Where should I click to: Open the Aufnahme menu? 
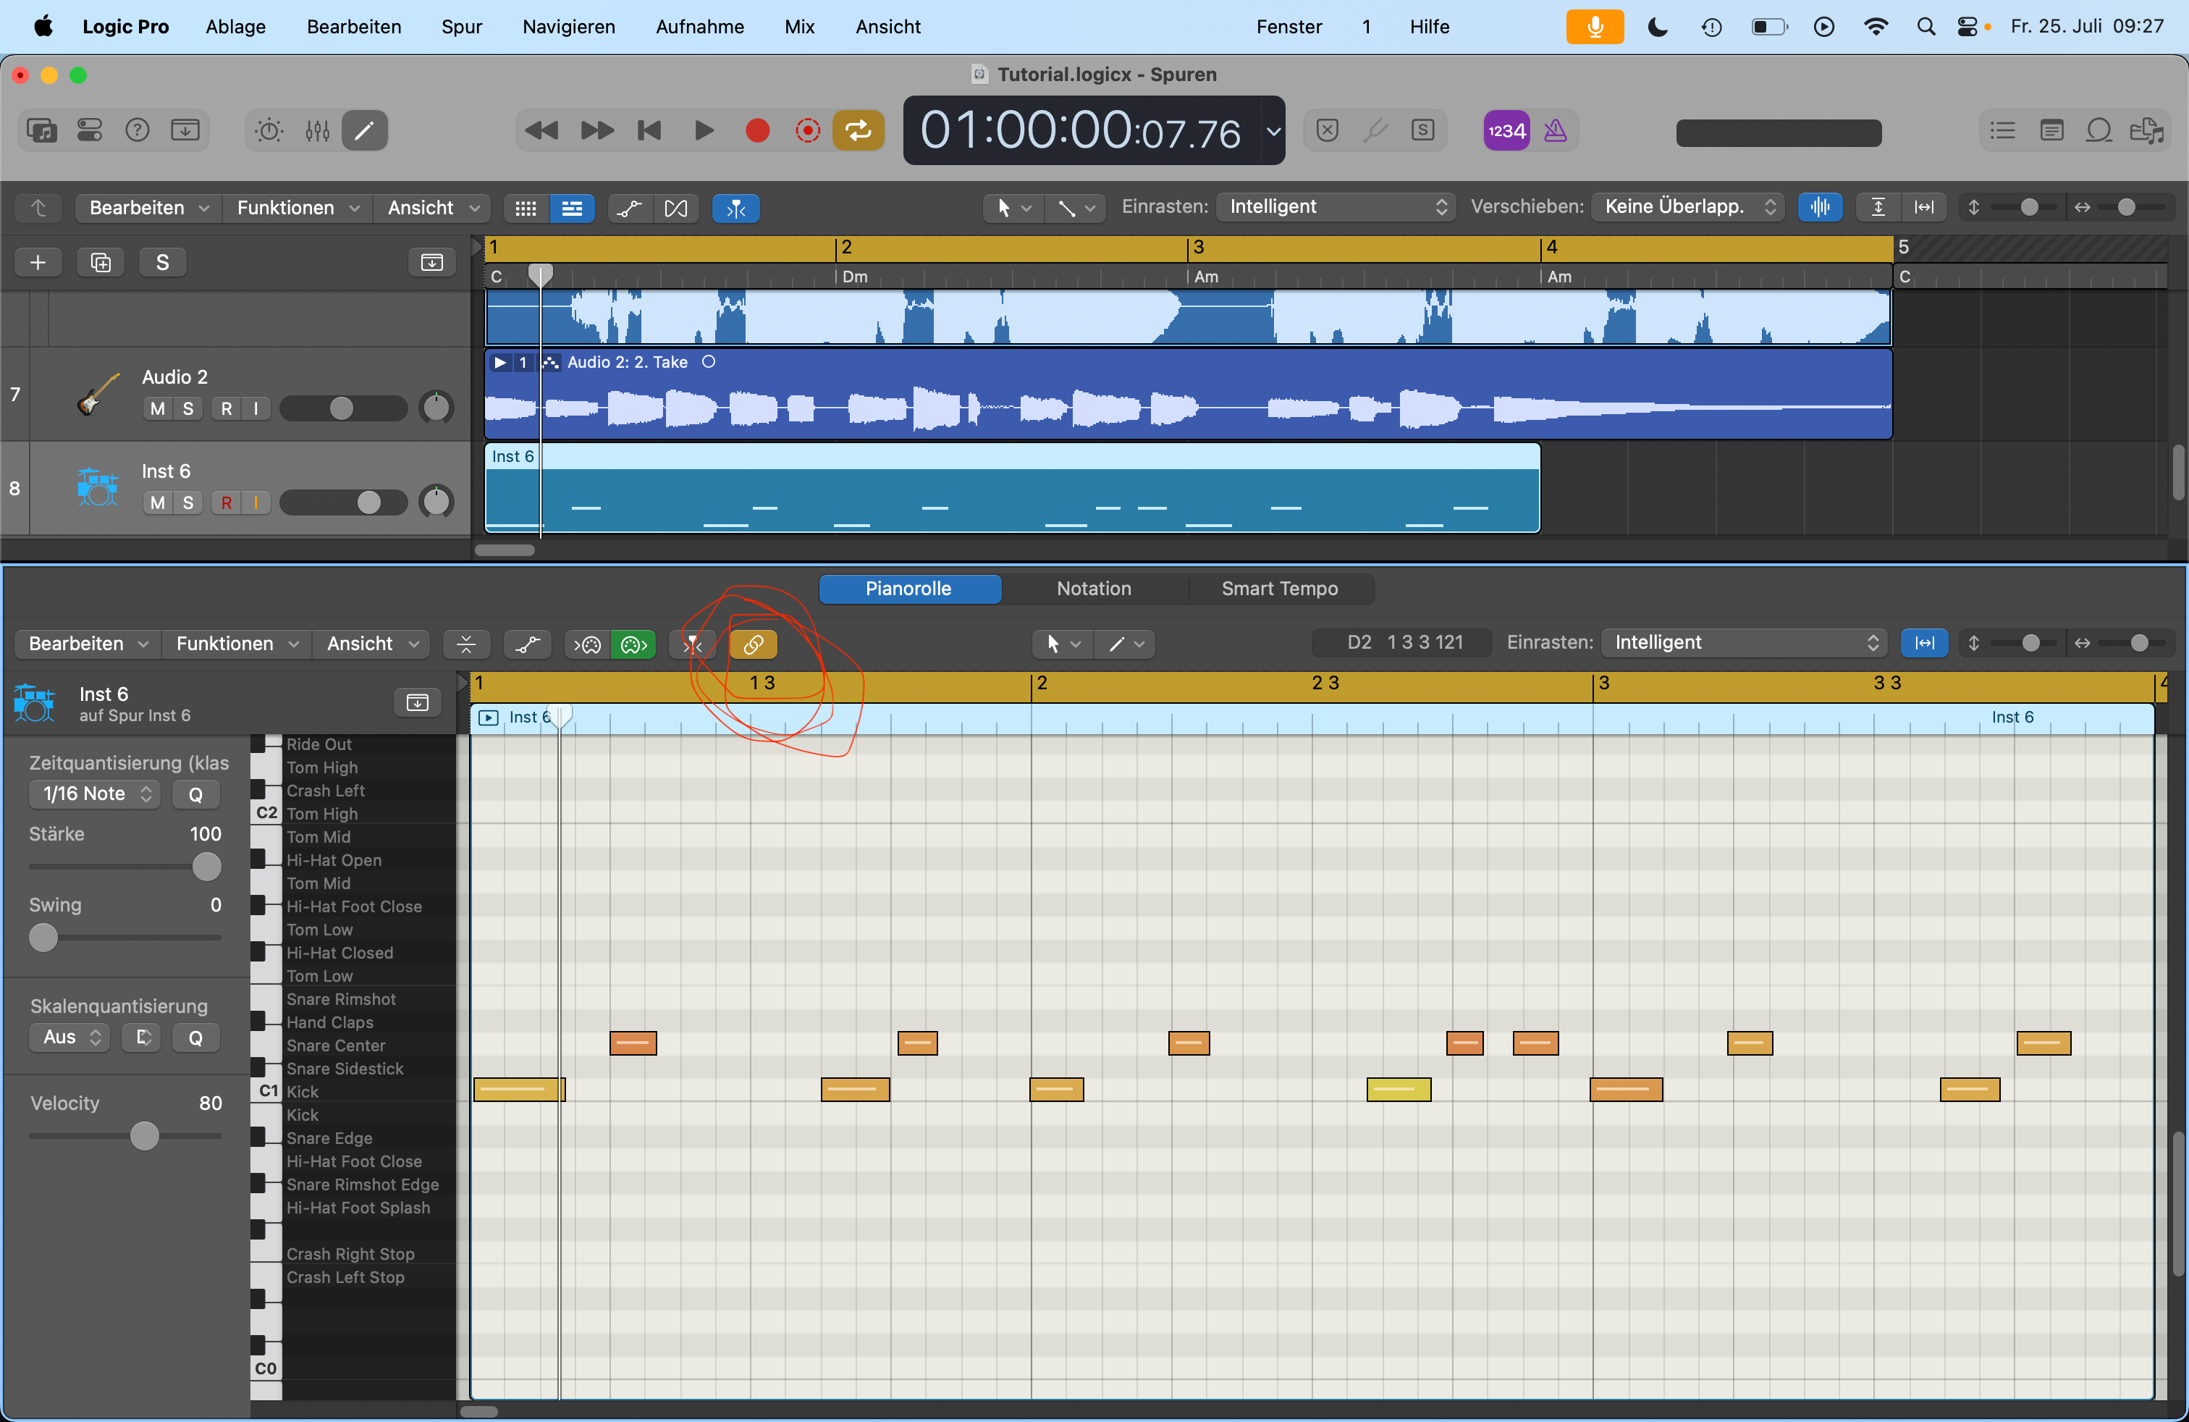(700, 27)
